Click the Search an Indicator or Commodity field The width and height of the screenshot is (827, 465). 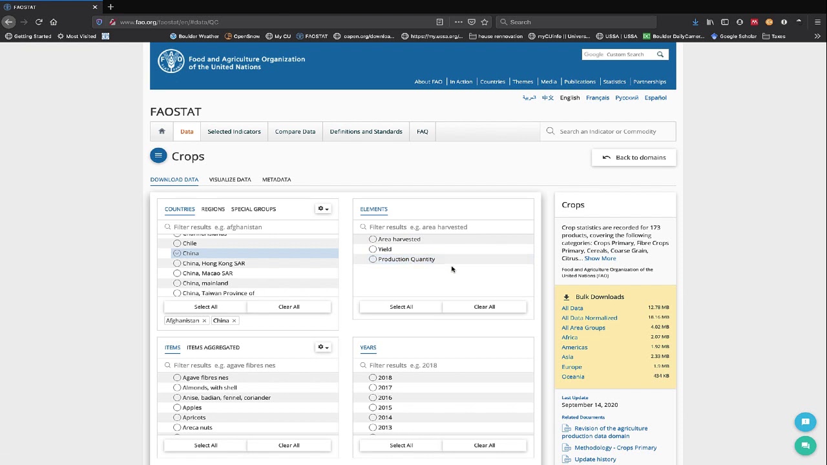[608, 132]
